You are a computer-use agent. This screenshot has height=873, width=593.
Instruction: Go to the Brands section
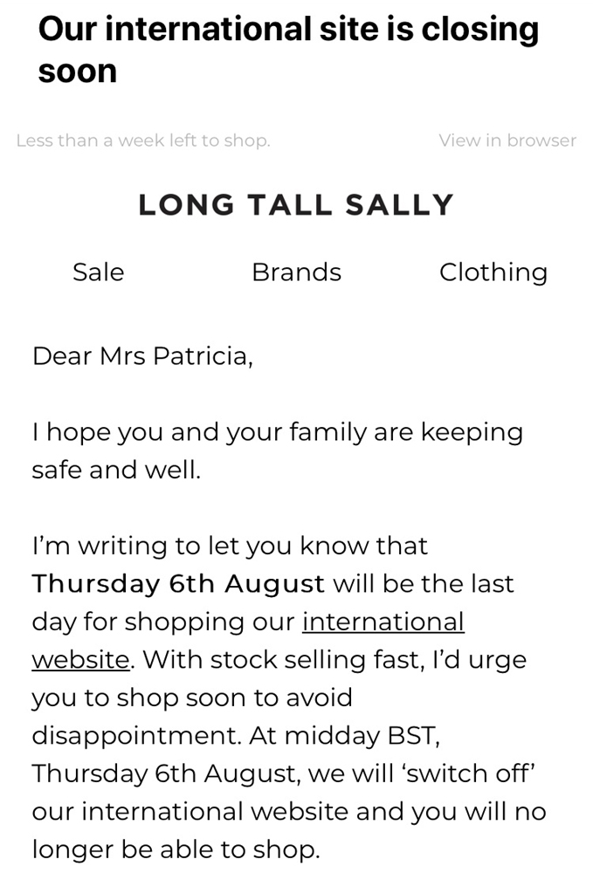(x=296, y=272)
